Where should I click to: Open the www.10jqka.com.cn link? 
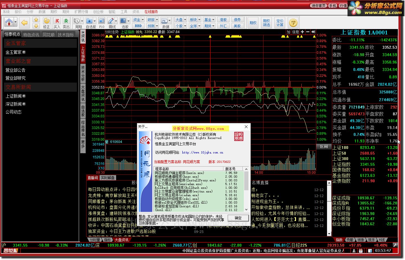pyautogui.click(x=203, y=152)
